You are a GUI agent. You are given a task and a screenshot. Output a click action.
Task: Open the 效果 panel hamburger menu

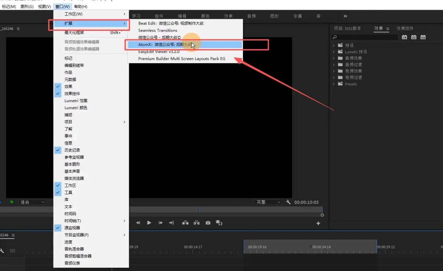coord(388,29)
